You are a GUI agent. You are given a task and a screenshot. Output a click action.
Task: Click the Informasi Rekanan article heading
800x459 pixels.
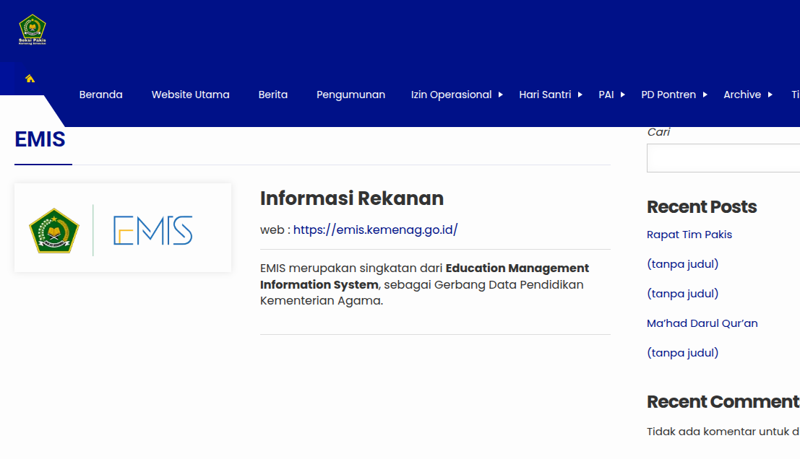click(x=352, y=198)
